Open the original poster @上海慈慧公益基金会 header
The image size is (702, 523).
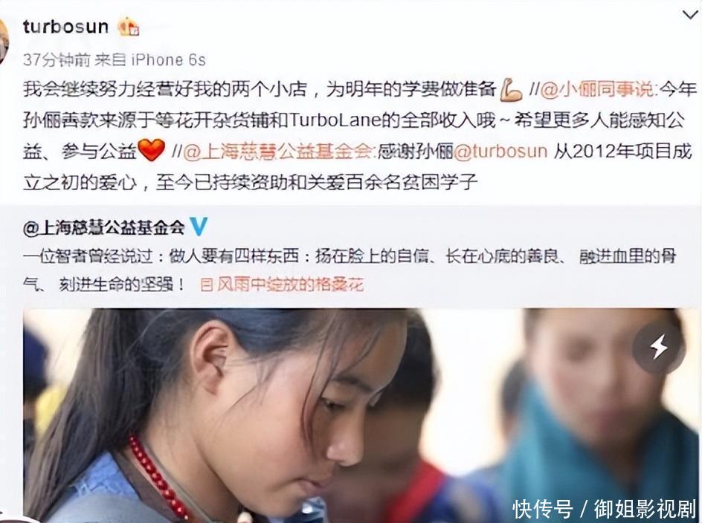pyautogui.click(x=104, y=228)
